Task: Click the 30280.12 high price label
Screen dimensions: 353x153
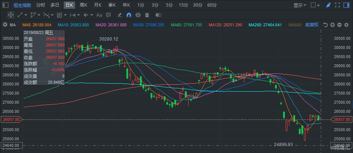Action: coord(108,39)
